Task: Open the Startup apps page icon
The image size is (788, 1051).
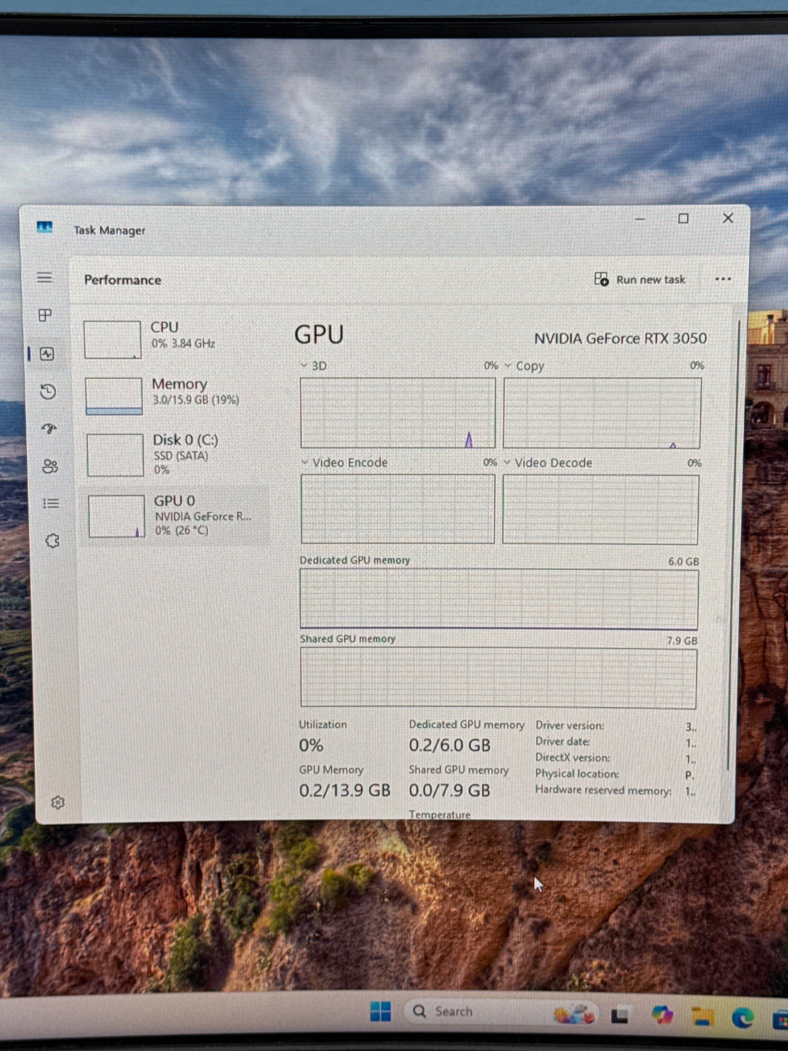Action: tap(49, 429)
